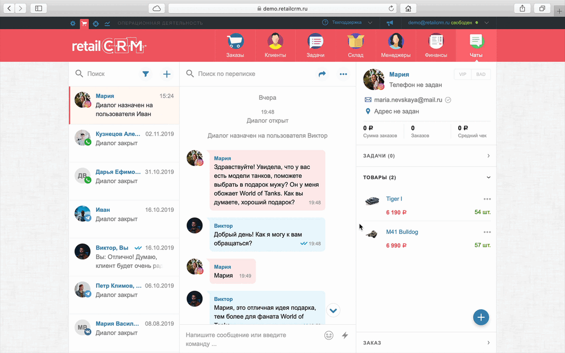The height and width of the screenshot is (353, 565).
Task: Show Safari tab overview
Action: (542, 8)
